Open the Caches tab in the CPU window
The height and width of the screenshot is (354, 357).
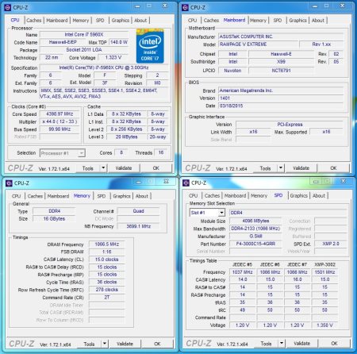(34, 21)
